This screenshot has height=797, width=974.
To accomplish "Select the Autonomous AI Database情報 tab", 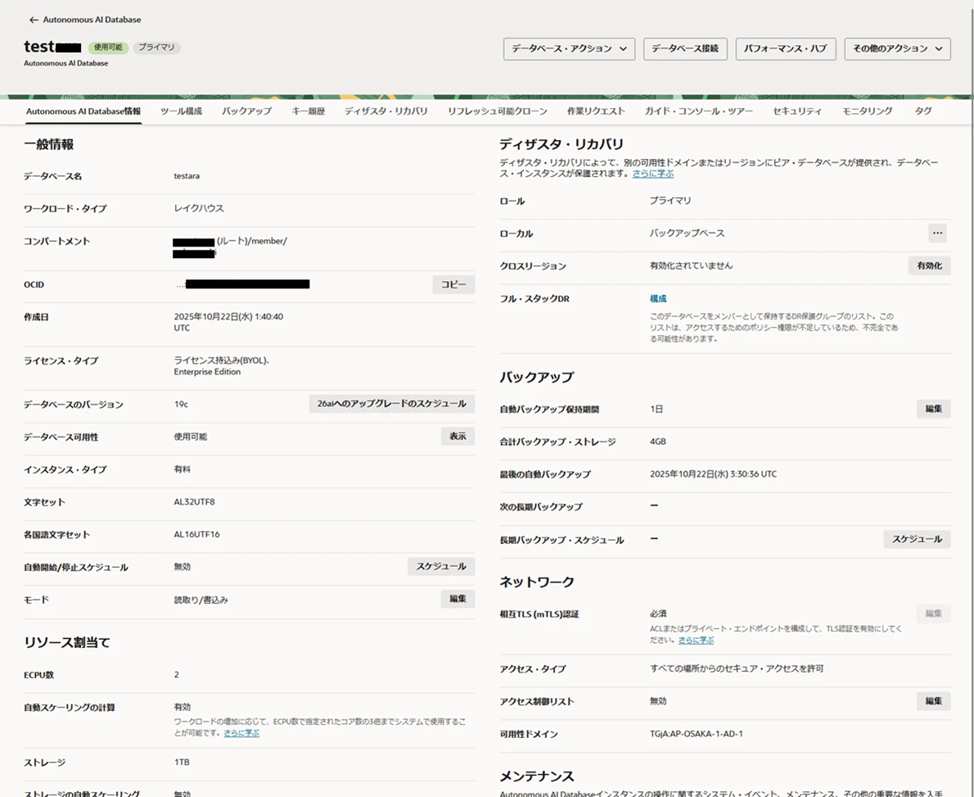I will point(83,111).
